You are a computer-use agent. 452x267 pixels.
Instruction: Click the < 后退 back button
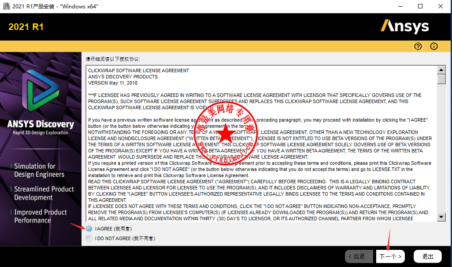coord(359,256)
